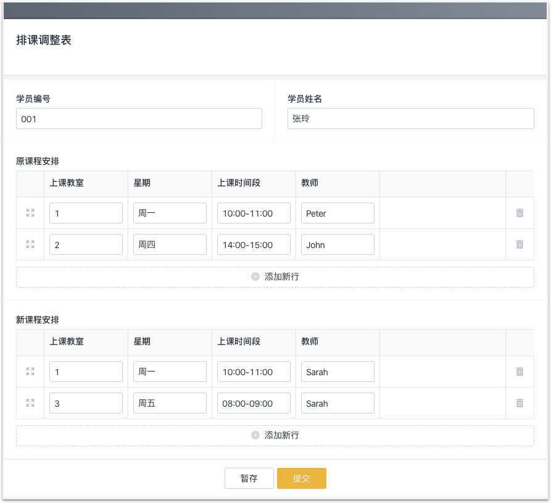Click the 教师 header in 原课程安排
The width and height of the screenshot is (551, 503).
pyautogui.click(x=310, y=183)
